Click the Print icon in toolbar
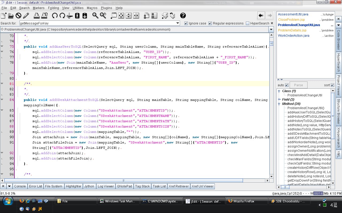 [37, 15]
